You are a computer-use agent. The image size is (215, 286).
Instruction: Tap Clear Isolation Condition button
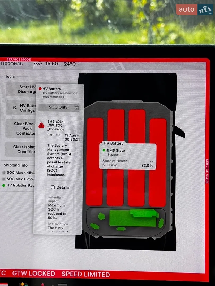click(x=20, y=149)
